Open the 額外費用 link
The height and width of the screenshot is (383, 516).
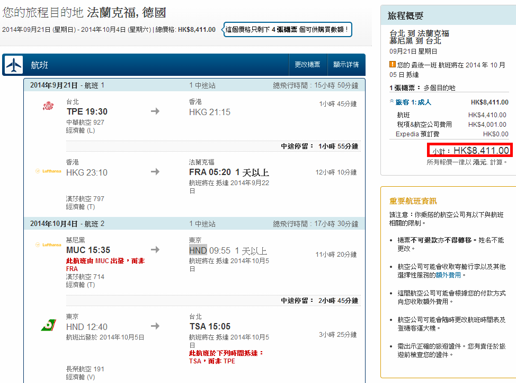(x=448, y=275)
